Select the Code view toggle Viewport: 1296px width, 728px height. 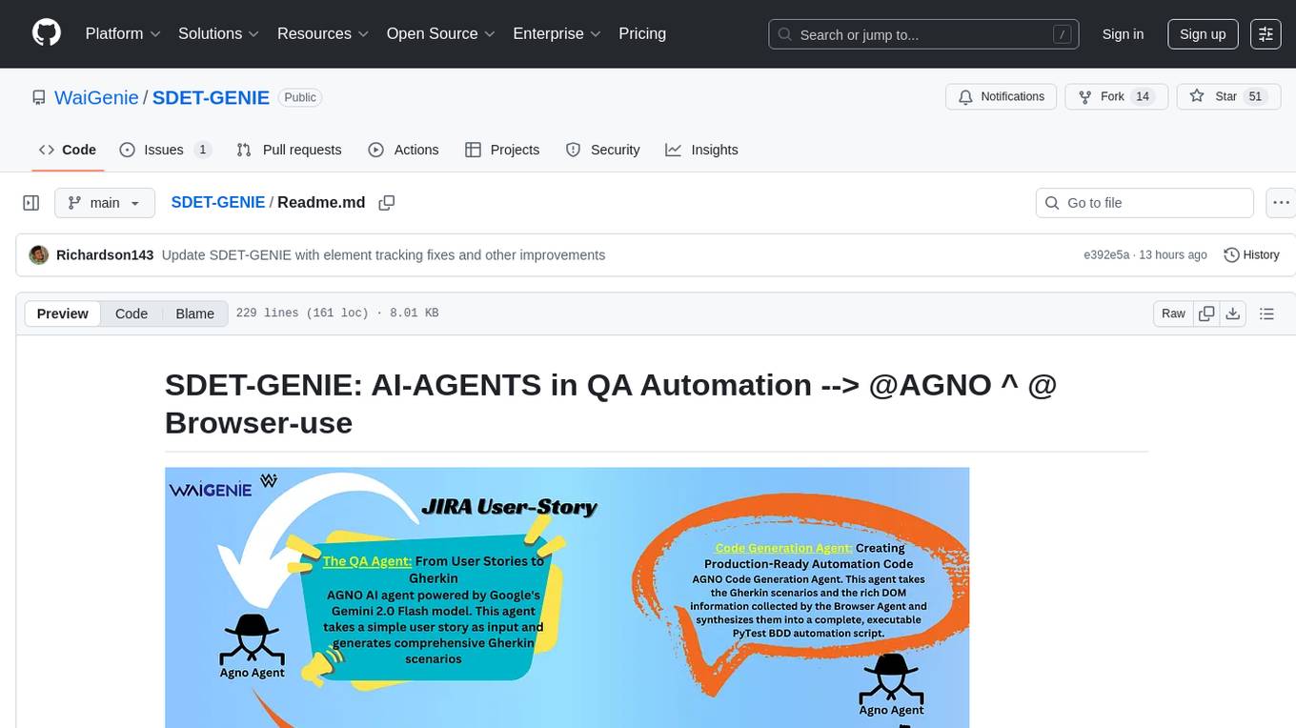pyautogui.click(x=132, y=313)
